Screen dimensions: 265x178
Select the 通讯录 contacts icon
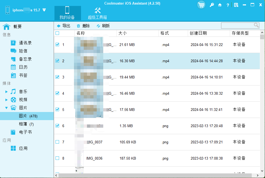click(x=13, y=43)
